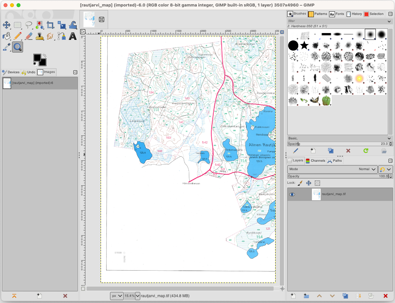Open the px unit dropdown
395x303 pixels.
117,296
